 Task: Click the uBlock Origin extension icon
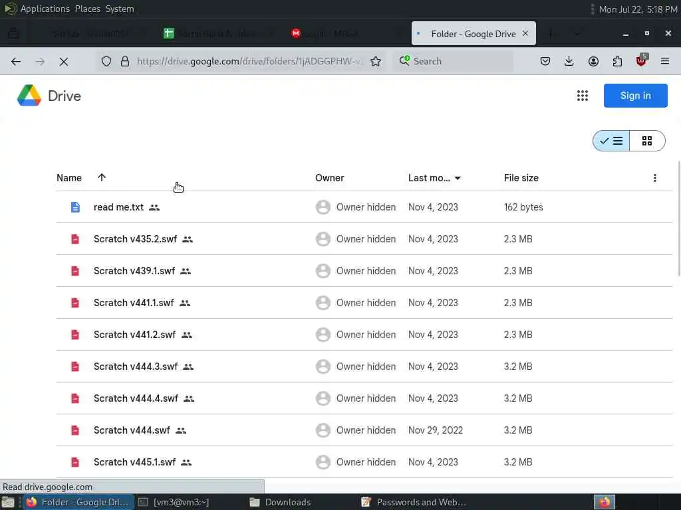[641, 60]
